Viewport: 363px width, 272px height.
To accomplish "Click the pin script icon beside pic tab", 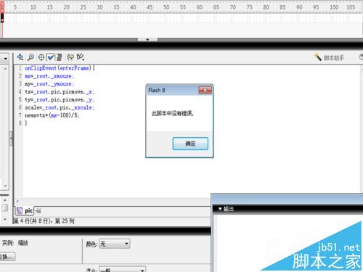I will coord(38,211).
